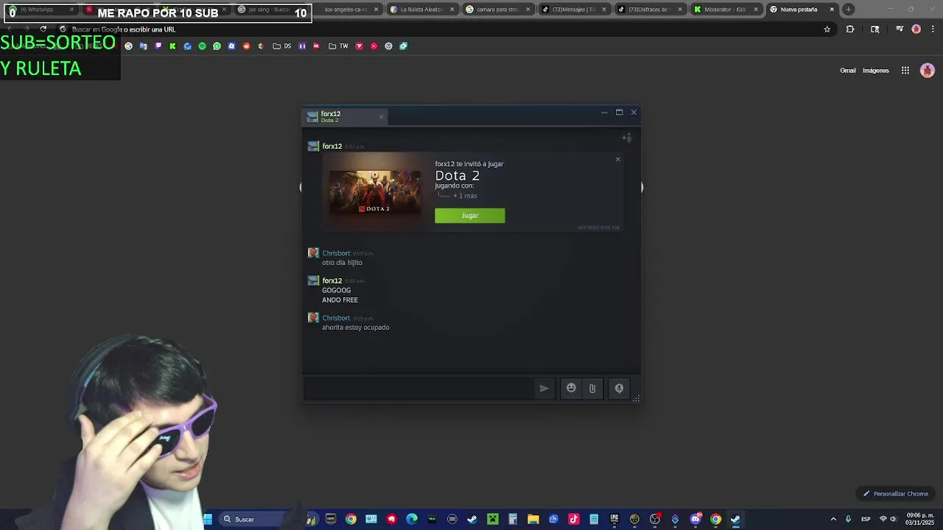Open Epic Games Launcher from the taskbar

pyautogui.click(x=614, y=520)
